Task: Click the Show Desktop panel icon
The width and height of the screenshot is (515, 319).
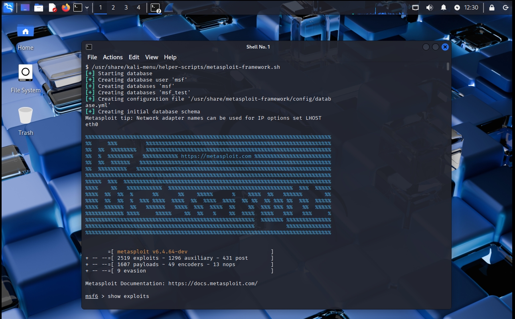Action: pos(25,8)
